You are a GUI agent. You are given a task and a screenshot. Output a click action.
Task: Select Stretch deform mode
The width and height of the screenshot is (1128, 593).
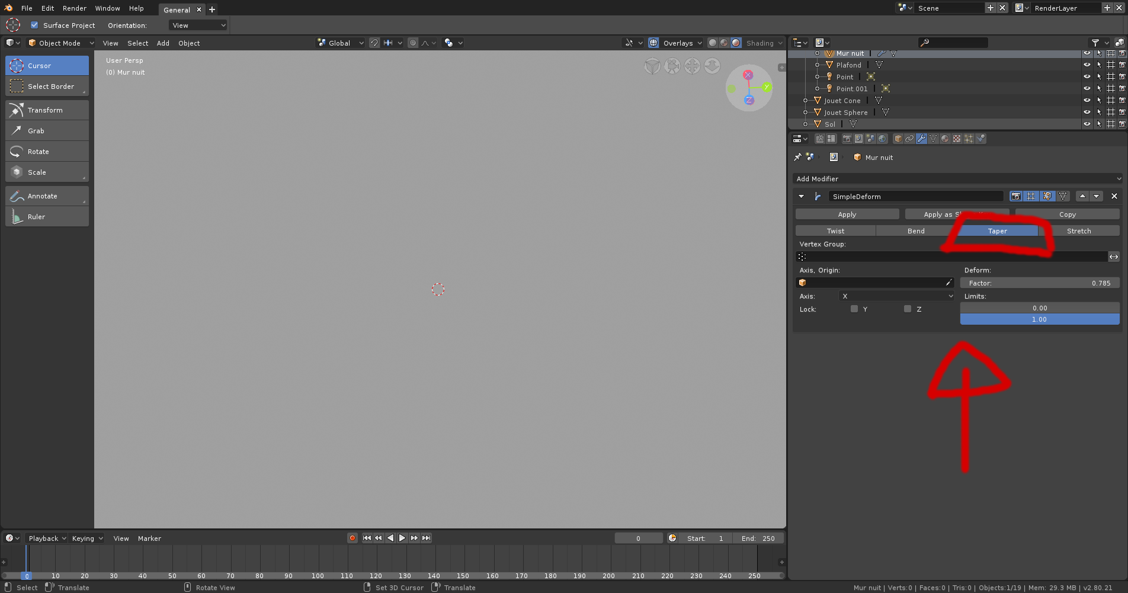point(1079,230)
